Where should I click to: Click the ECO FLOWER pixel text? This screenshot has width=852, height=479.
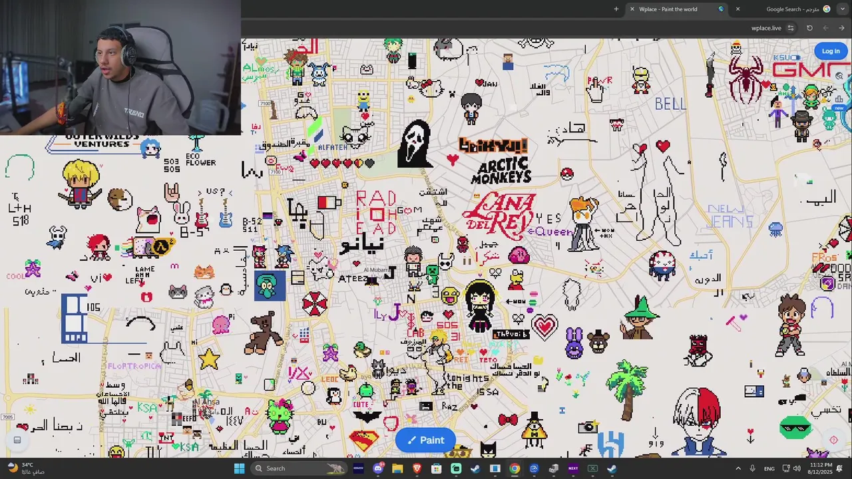click(x=200, y=159)
